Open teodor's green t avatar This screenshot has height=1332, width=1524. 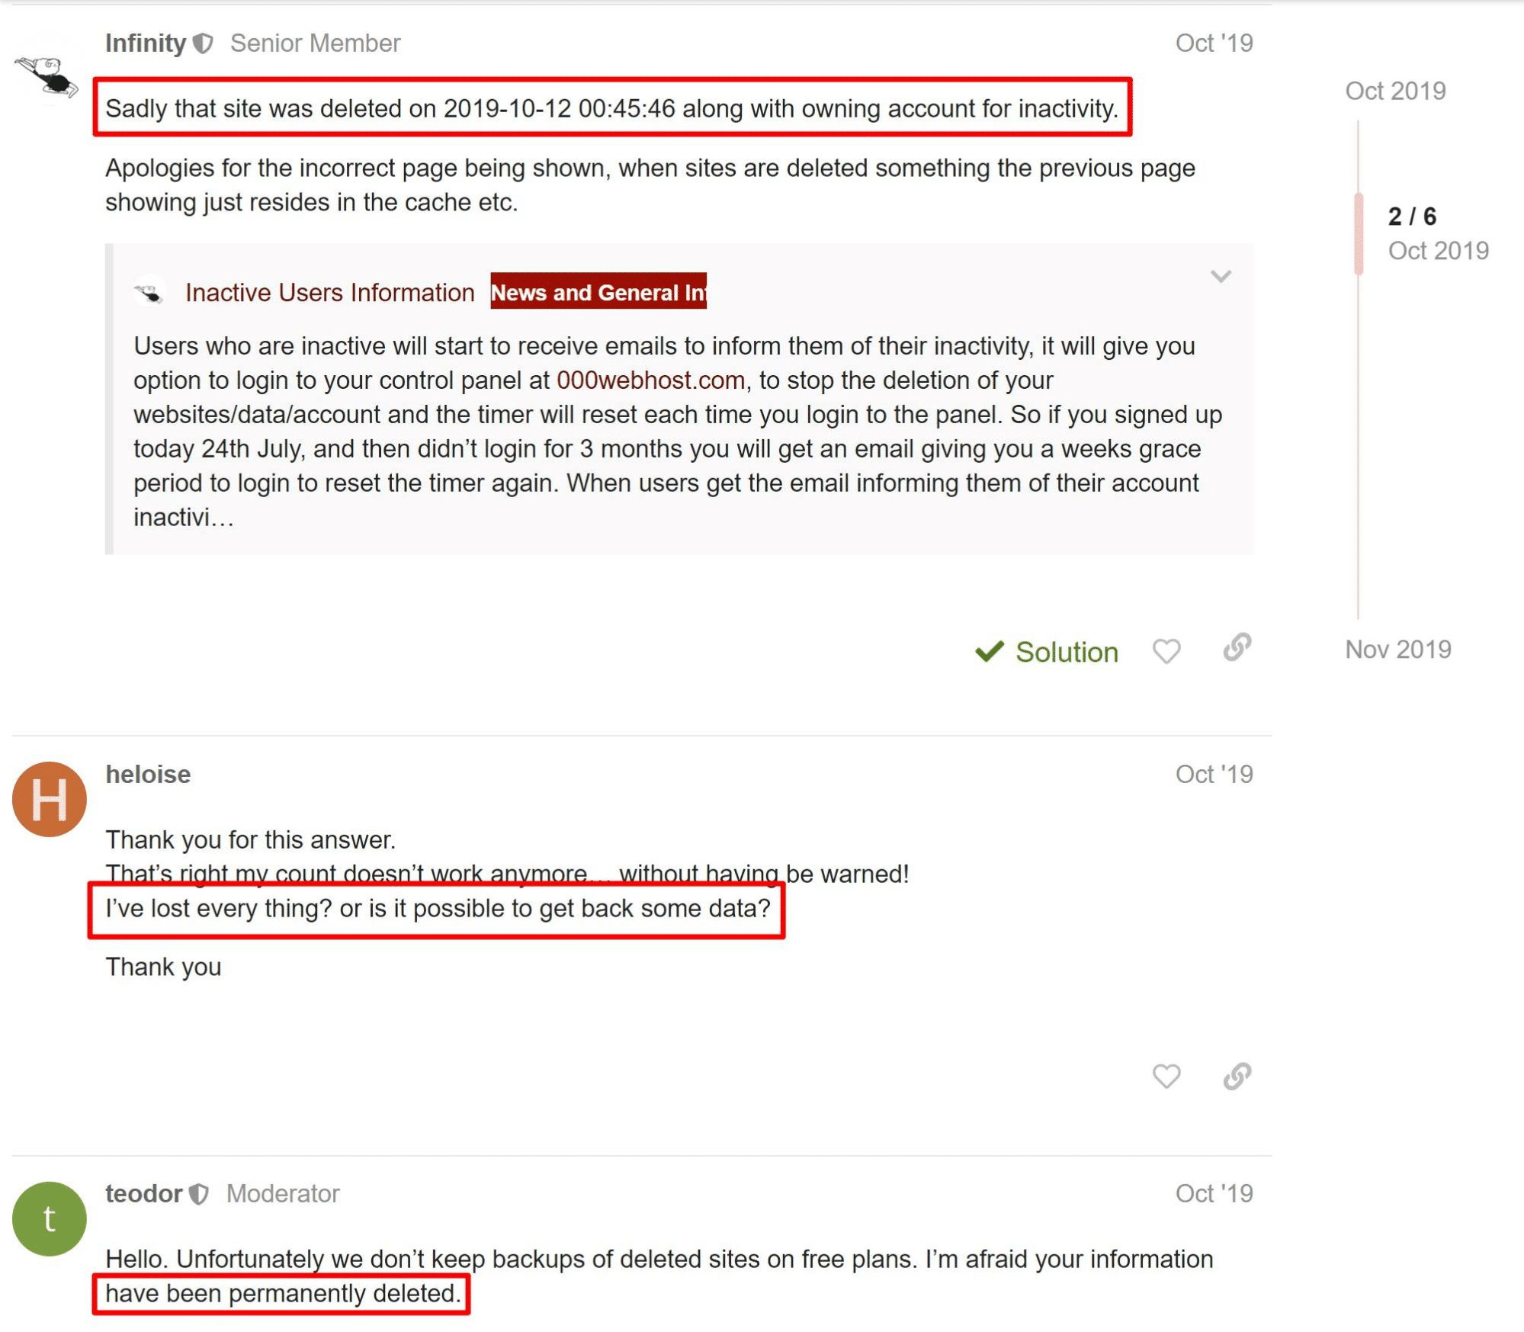point(50,1218)
